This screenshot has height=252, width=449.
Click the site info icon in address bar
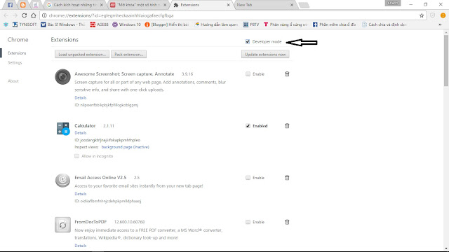tap(44, 15)
